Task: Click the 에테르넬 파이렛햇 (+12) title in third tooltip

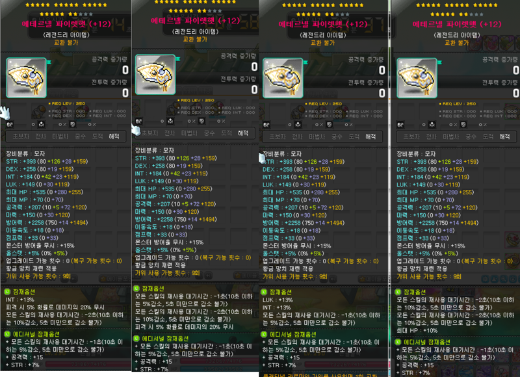Action: pyautogui.click(x=323, y=24)
